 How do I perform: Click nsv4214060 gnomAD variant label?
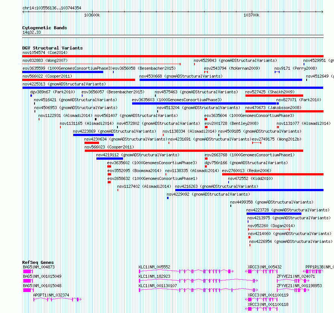[x=290, y=234]
